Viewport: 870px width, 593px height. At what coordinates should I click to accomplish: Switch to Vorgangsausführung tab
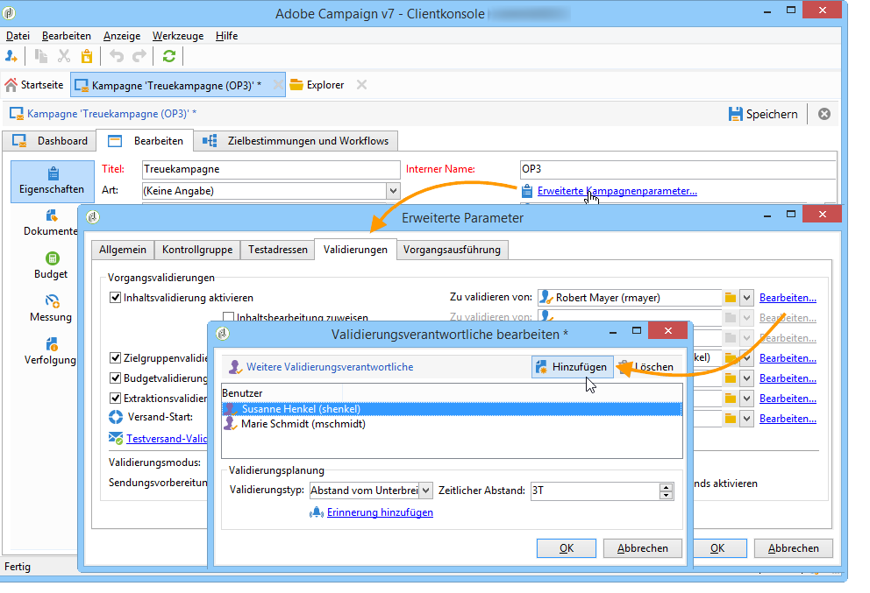[x=452, y=250]
